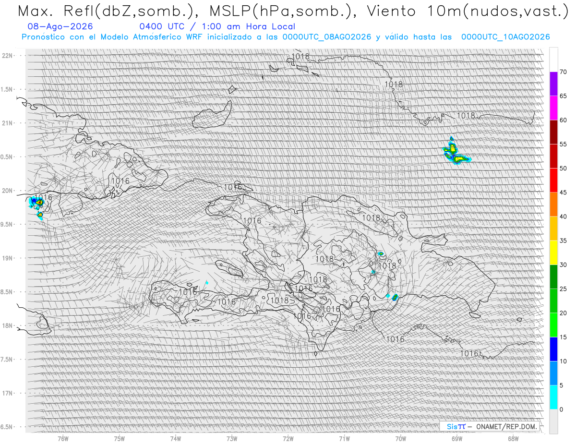Select the dark blue 10–15 dBZ segment
This screenshot has height=445, width=576.
coord(553,349)
